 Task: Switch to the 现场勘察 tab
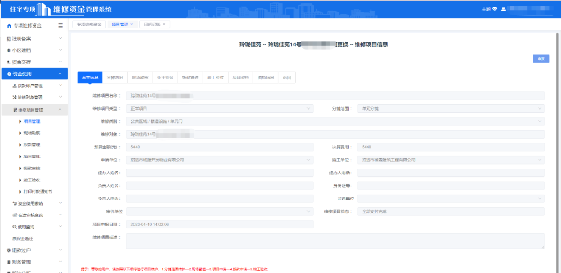pyautogui.click(x=140, y=77)
